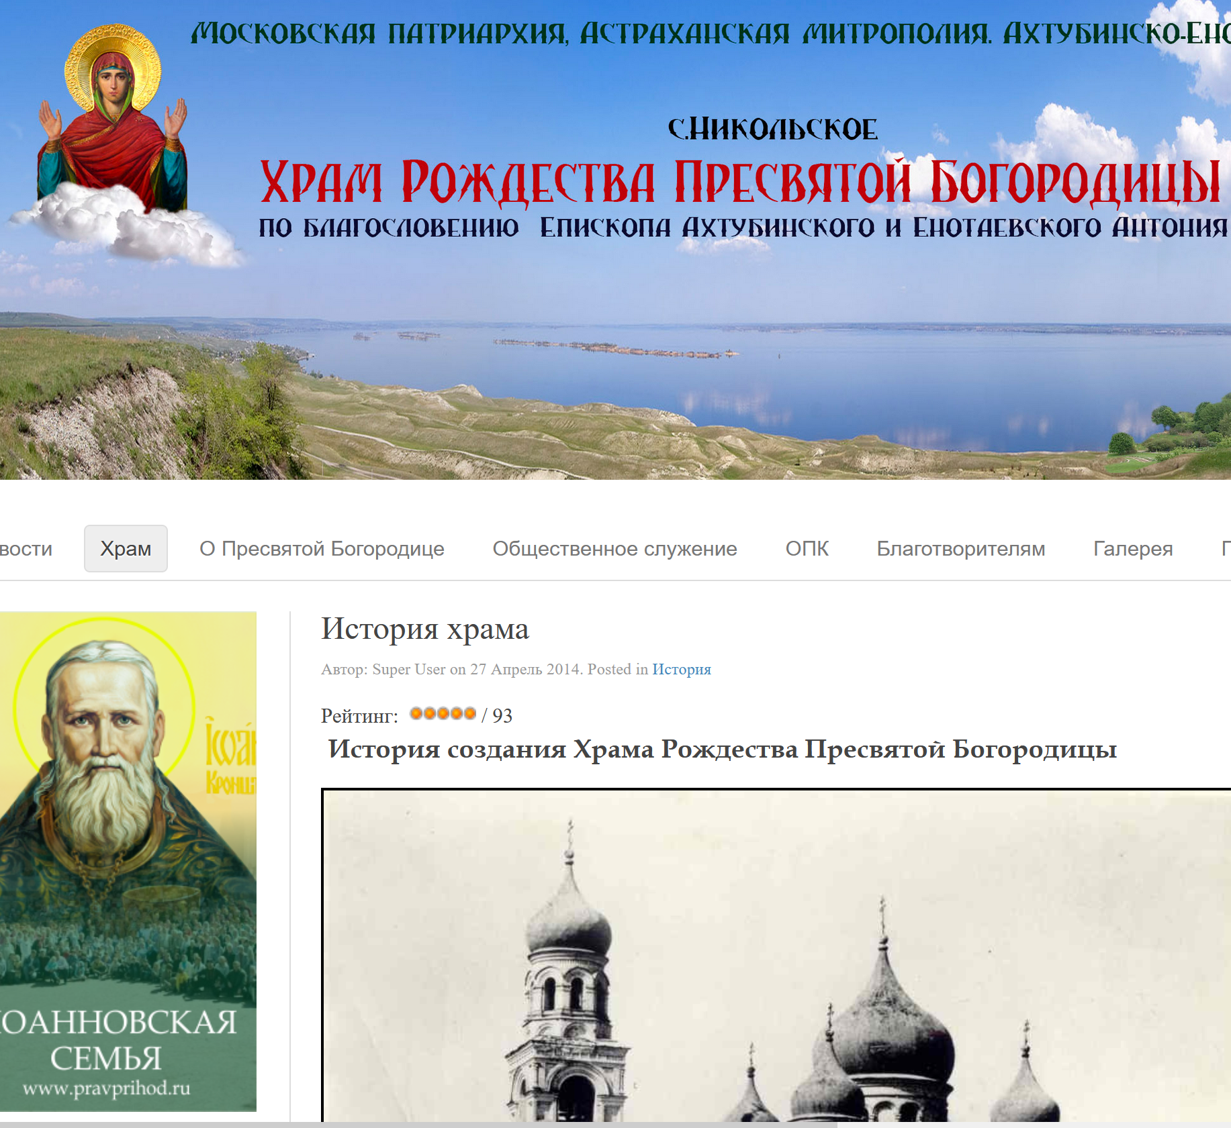Click the saint's portrait in the sidebar banner

104,752
